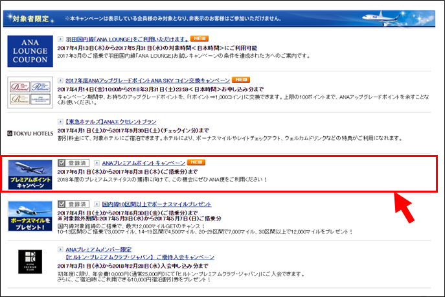445x297 pixels.
Task: Click the arrow icon before ANAプレミアムメンバー限定
Action: (60, 249)
